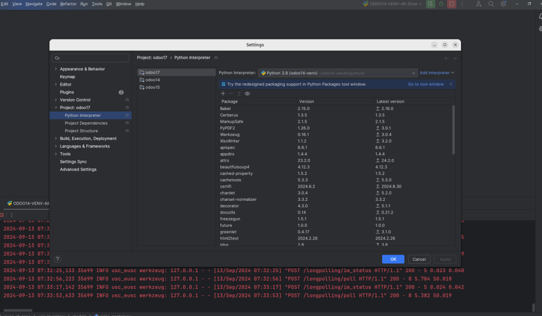
Task: Follow the Go to tool window link
Action: tap(426, 84)
